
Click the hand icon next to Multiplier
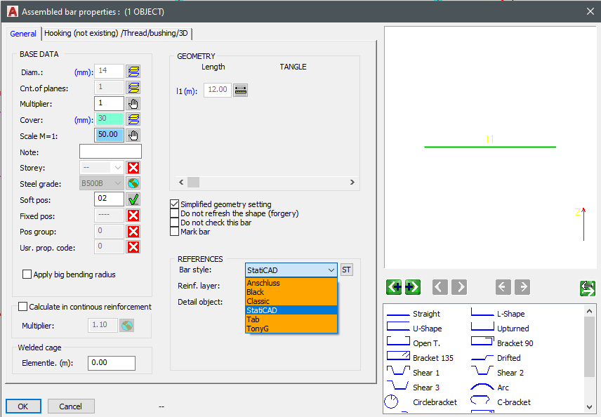pos(133,103)
